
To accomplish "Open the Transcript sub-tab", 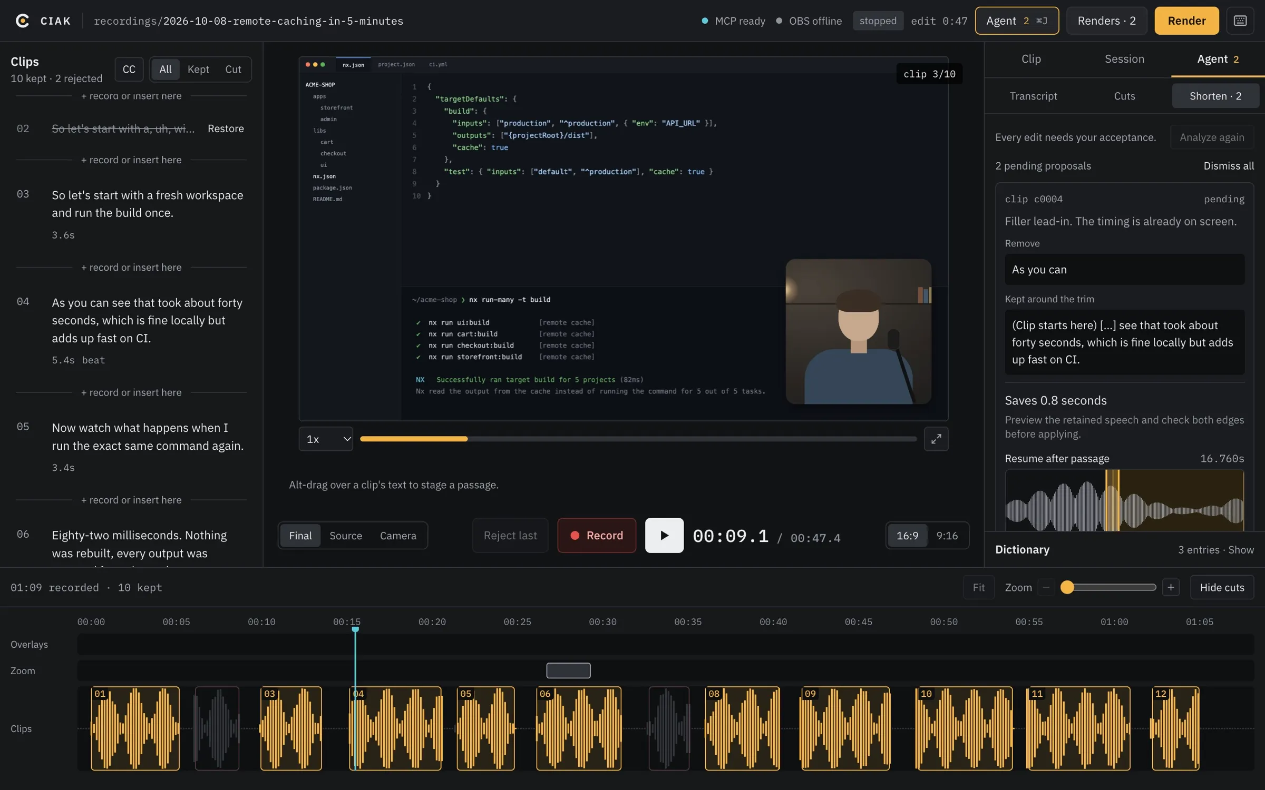I will point(1033,96).
